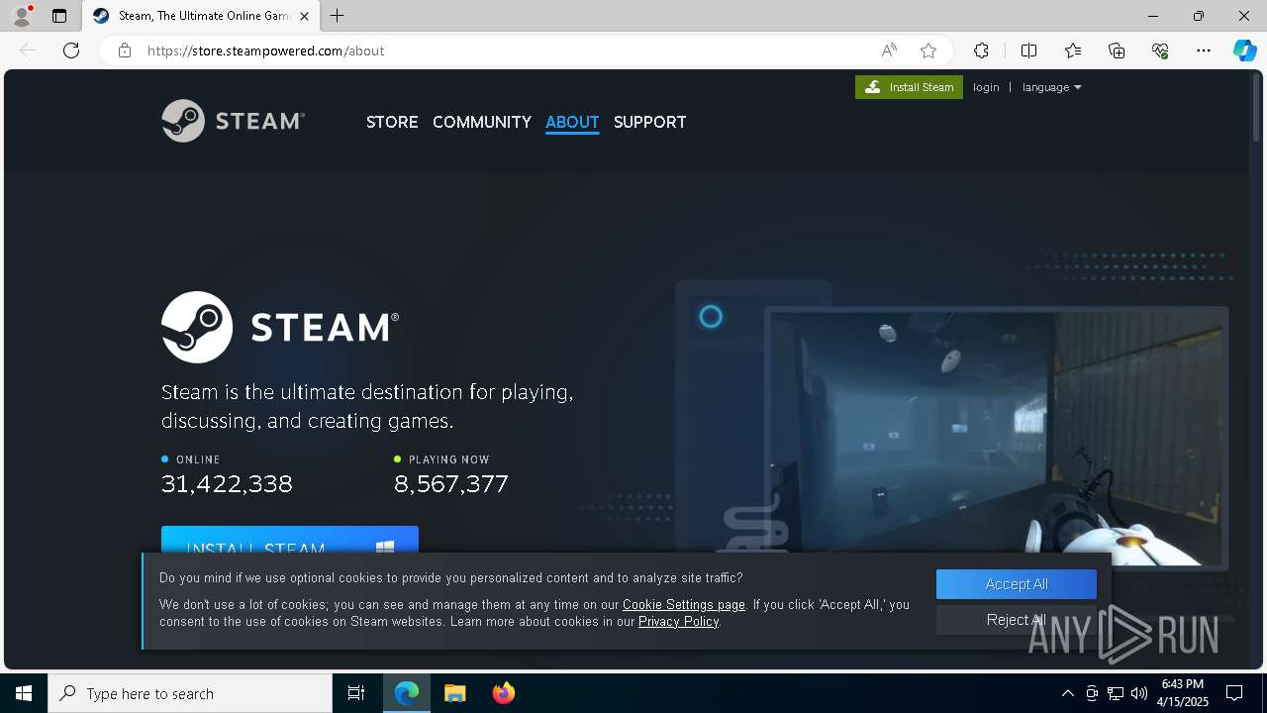Close the Steam browser tab
This screenshot has height=713, width=1267.
(304, 16)
